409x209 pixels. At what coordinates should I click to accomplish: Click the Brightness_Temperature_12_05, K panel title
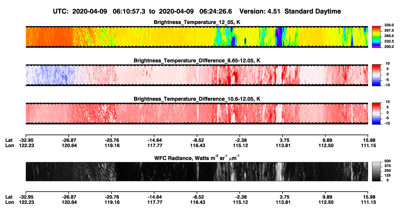pyautogui.click(x=197, y=23)
